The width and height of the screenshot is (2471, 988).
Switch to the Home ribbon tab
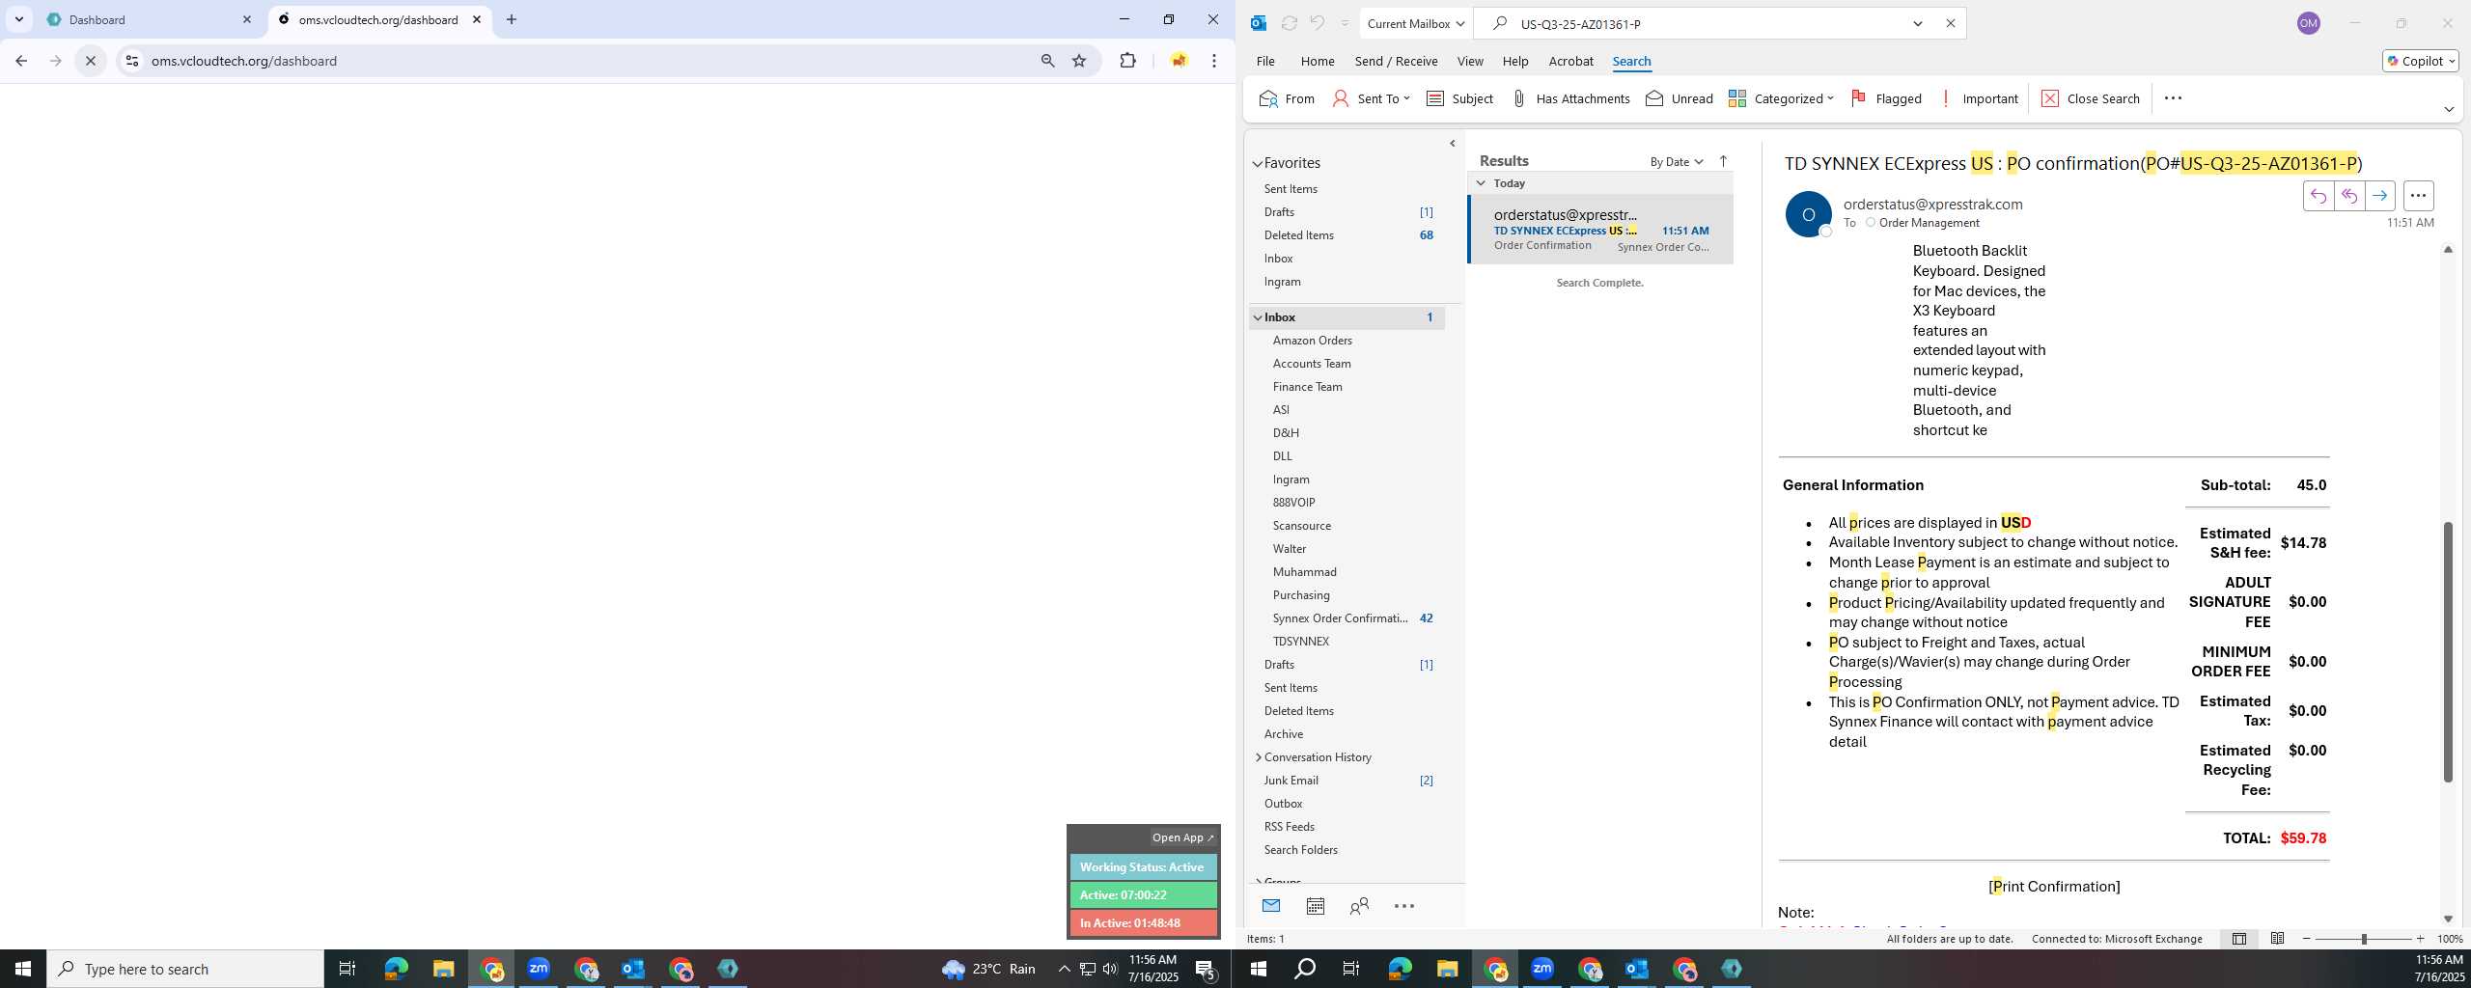[x=1317, y=61]
